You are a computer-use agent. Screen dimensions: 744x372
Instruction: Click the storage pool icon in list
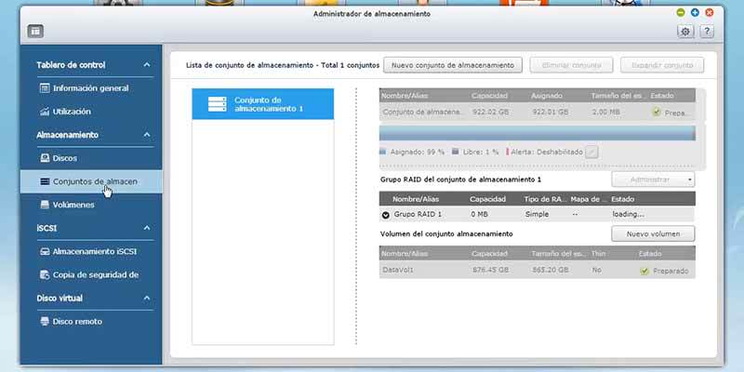coord(218,104)
